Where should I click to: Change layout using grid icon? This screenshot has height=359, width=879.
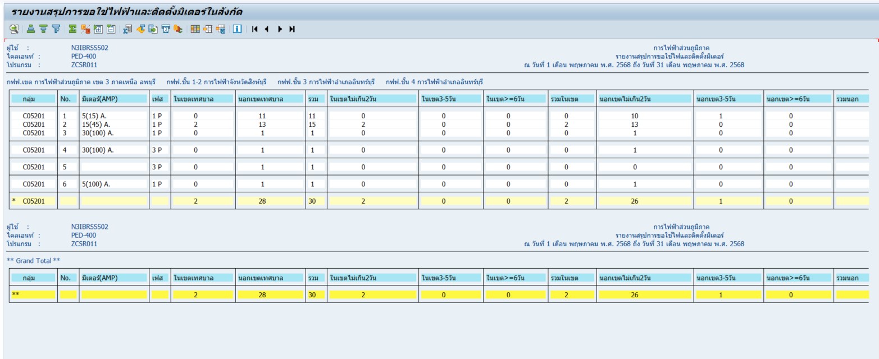coord(195,29)
